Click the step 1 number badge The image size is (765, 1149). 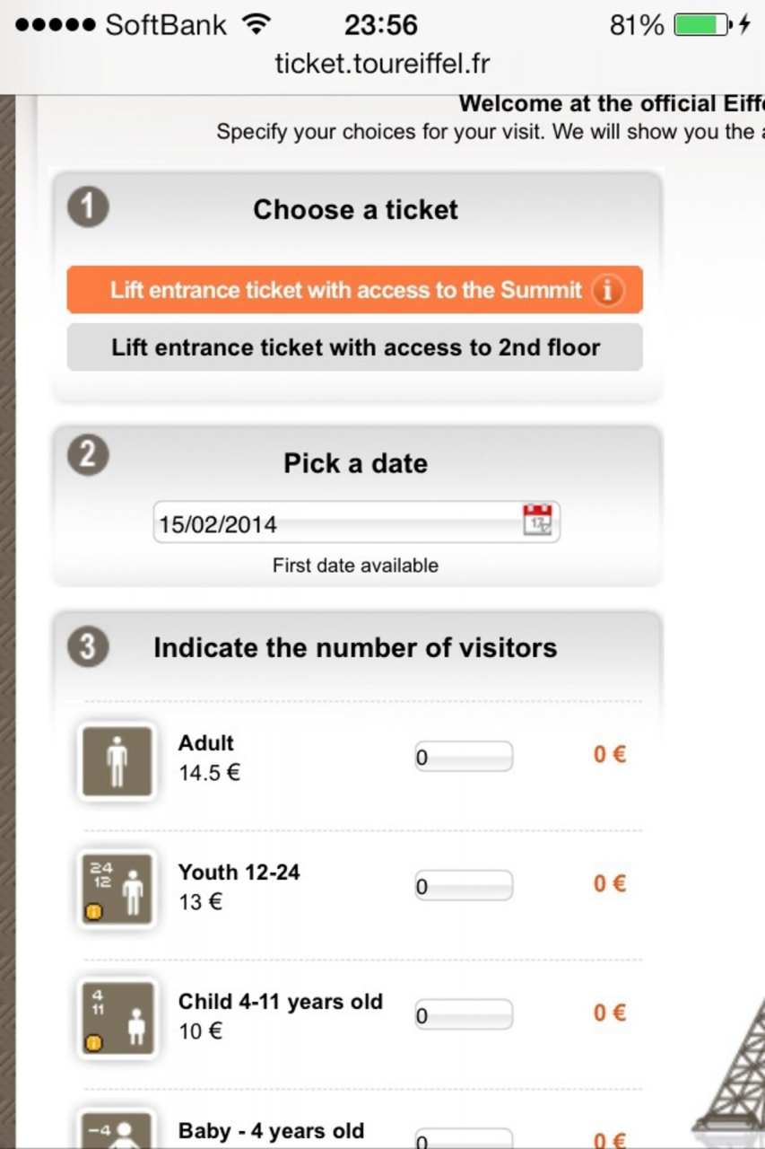pyautogui.click(x=88, y=208)
